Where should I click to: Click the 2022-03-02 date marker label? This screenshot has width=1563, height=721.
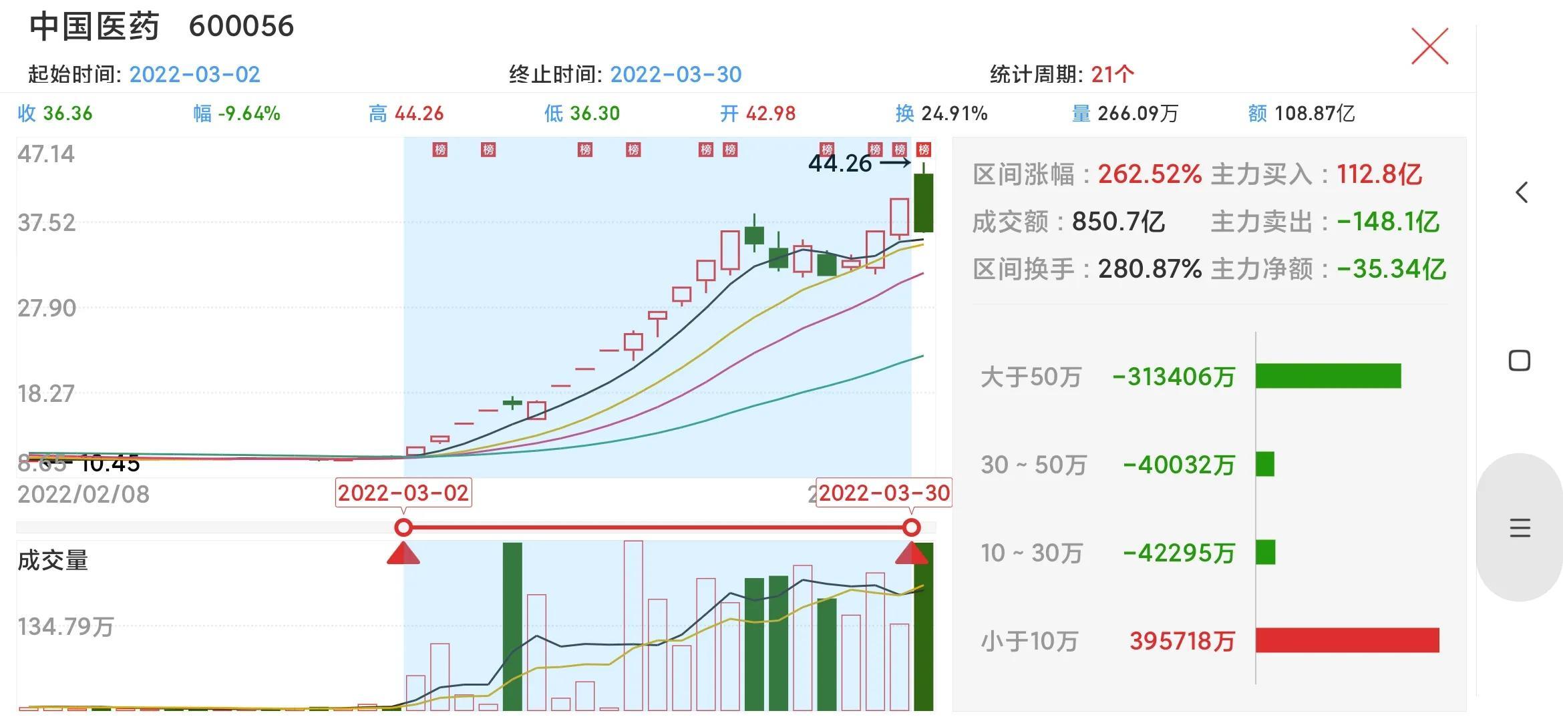pyautogui.click(x=403, y=493)
